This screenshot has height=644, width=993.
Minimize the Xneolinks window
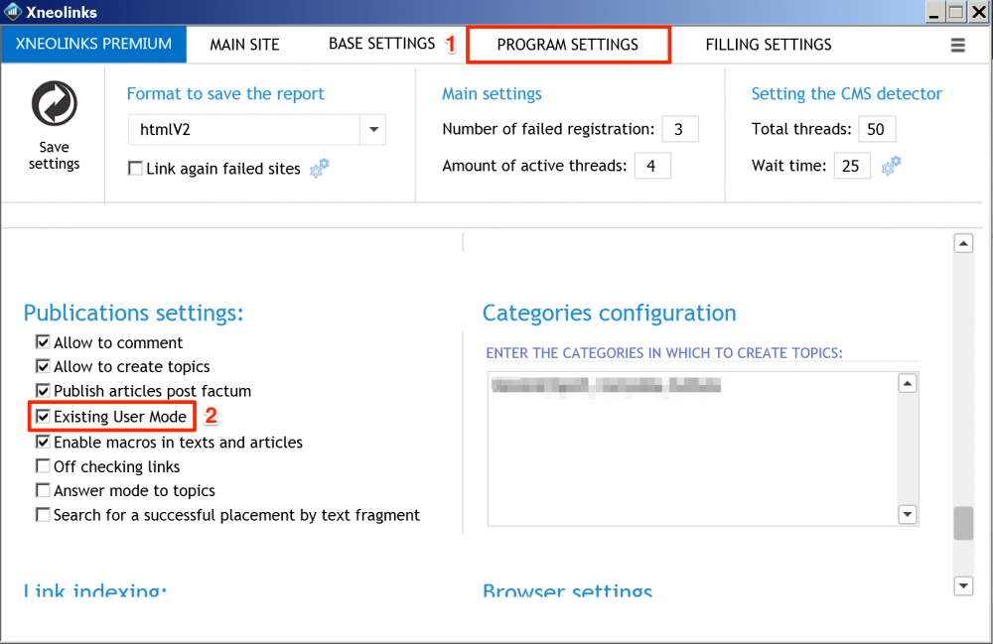tap(934, 12)
